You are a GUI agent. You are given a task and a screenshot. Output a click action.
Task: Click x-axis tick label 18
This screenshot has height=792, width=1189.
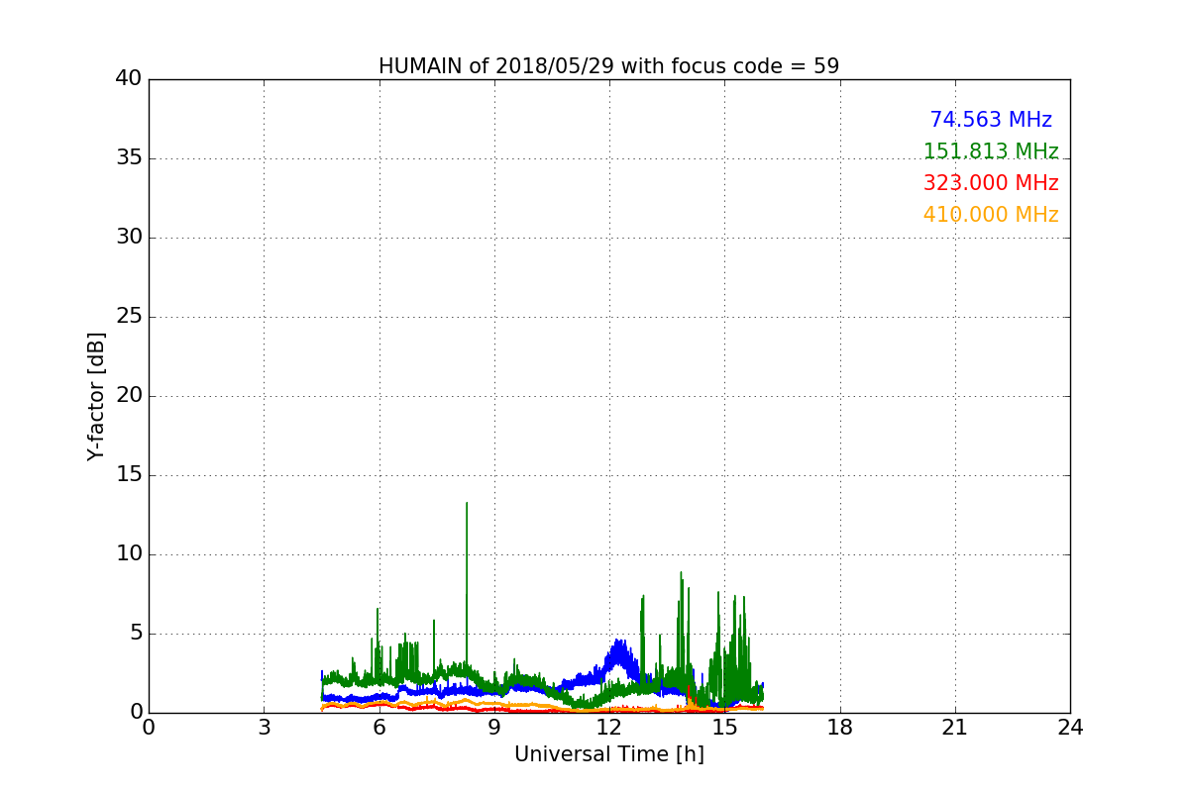[x=840, y=728]
